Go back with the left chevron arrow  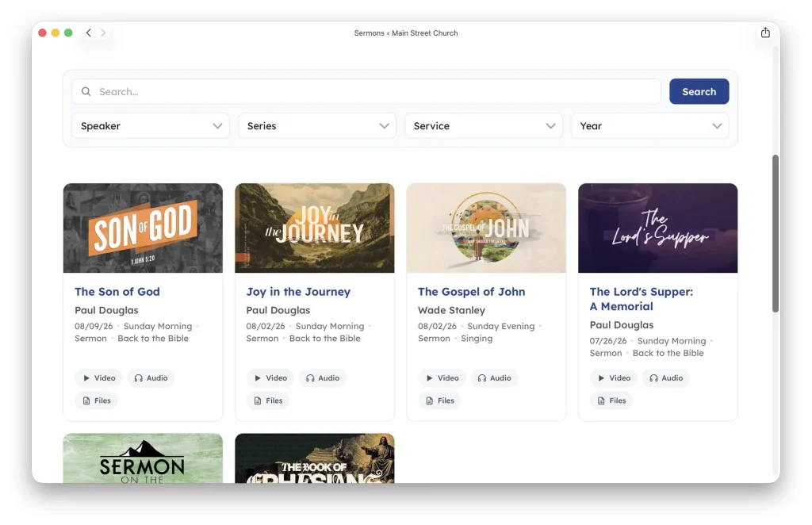(89, 33)
